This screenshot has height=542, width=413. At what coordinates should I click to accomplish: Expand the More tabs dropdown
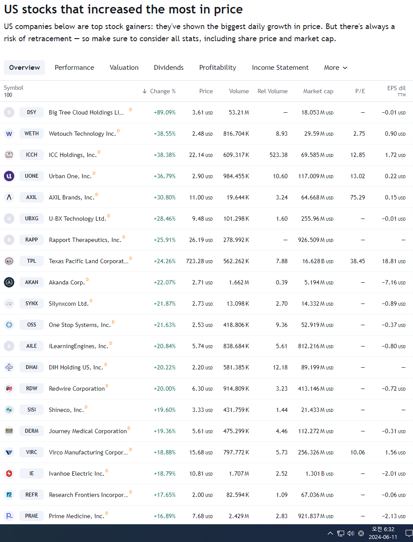336,68
